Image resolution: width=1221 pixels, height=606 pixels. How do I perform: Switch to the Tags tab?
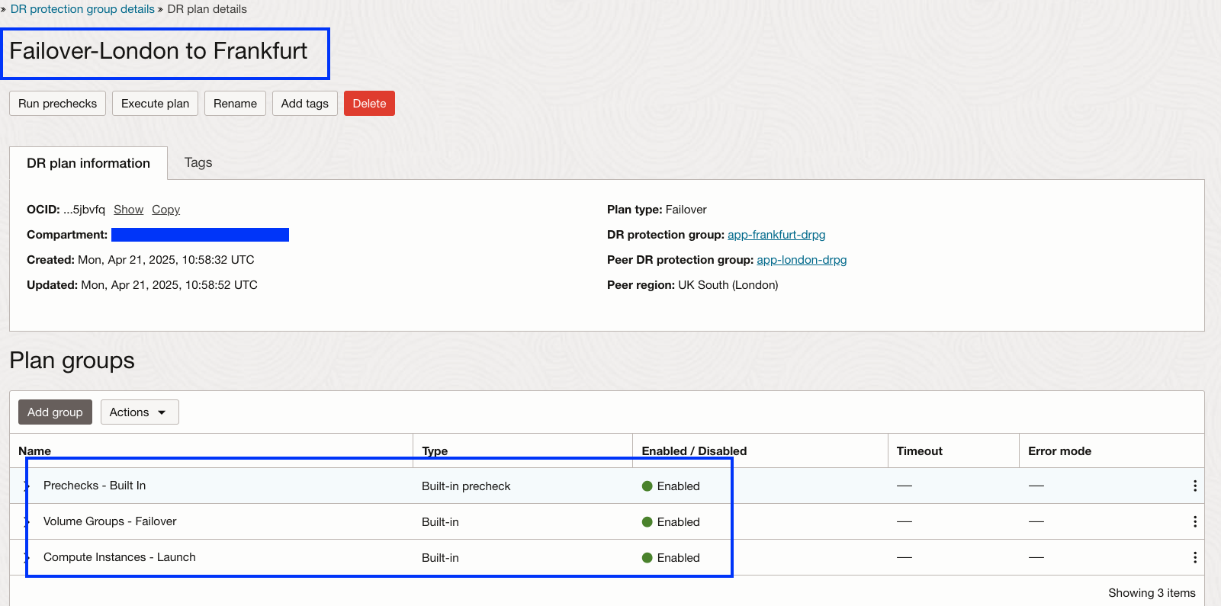tap(198, 162)
